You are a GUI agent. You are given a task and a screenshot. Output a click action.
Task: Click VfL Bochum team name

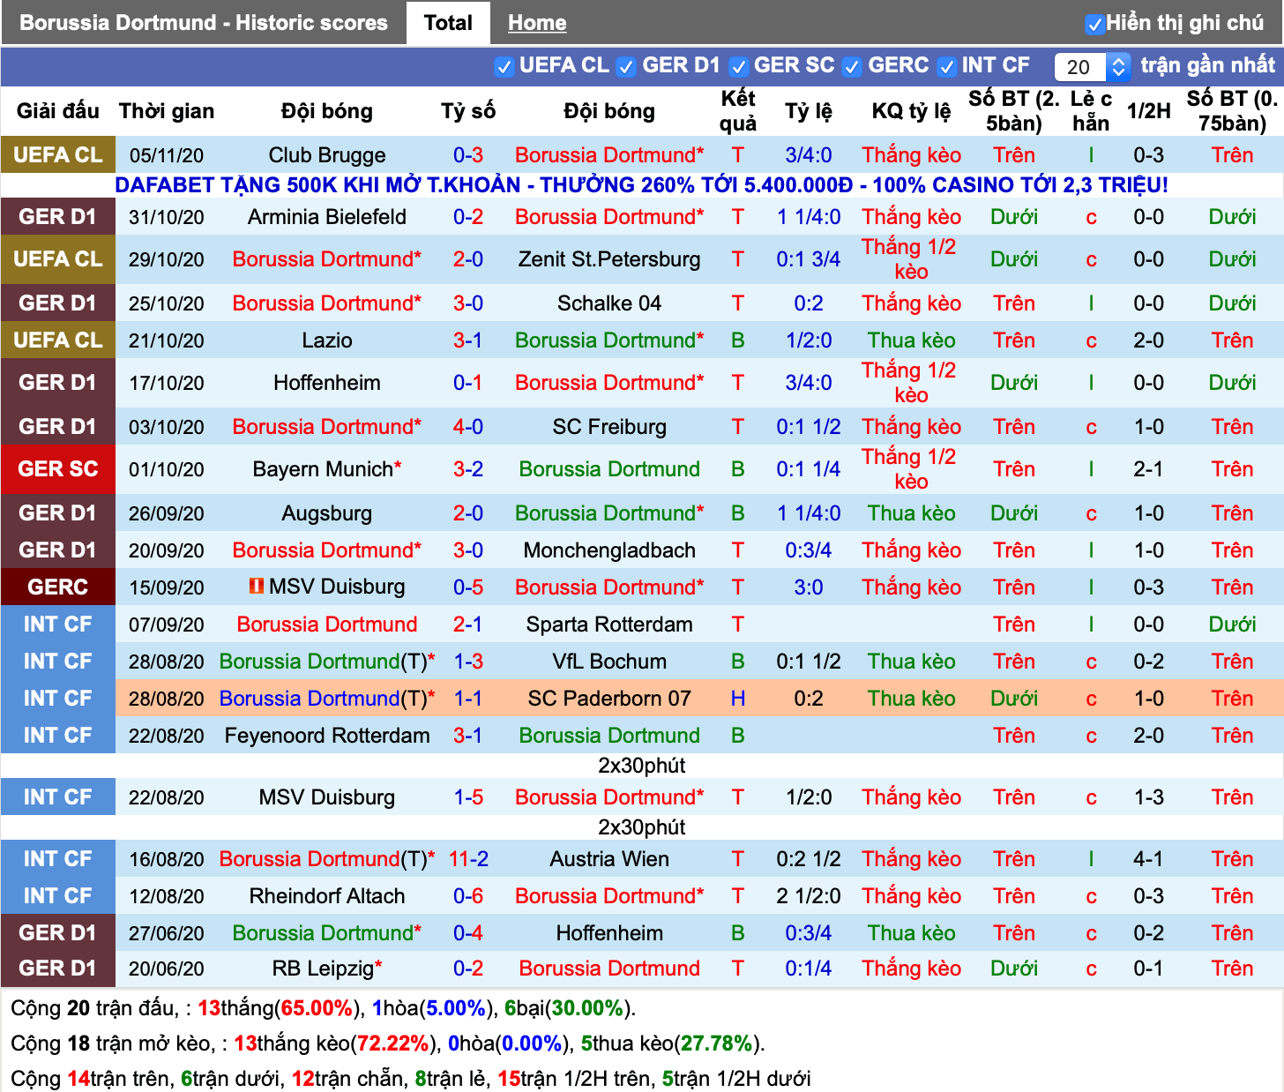click(x=609, y=662)
